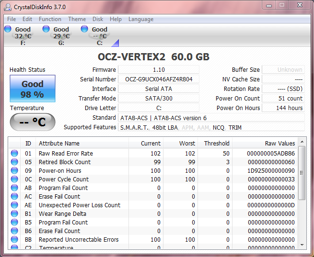
Task: Click the Attribute Name column header
Action: coord(59,143)
